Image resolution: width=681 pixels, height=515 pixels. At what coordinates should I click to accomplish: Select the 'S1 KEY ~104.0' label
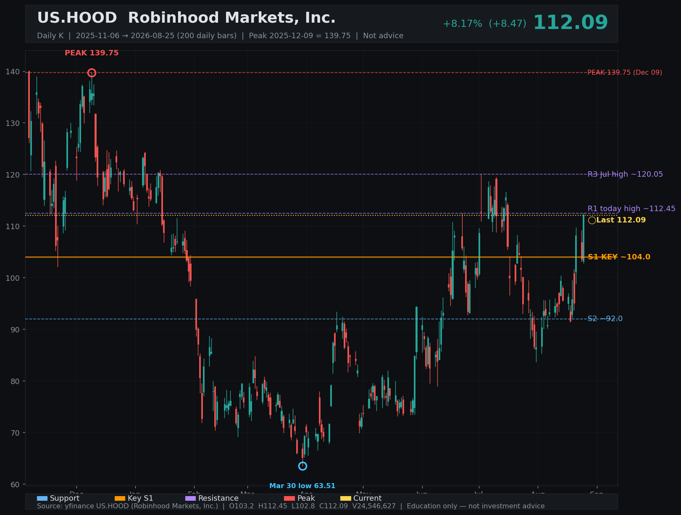(619, 257)
